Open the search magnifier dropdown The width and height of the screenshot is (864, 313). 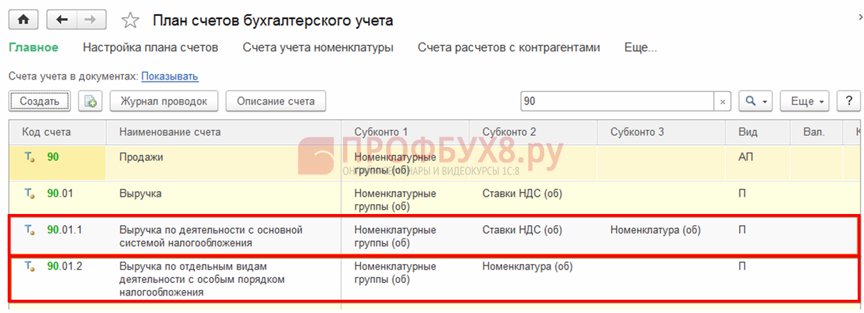click(755, 101)
